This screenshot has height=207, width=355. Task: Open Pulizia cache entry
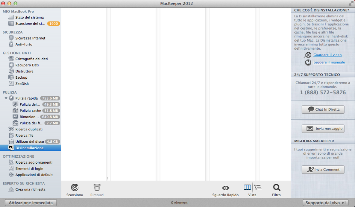tap(31, 111)
